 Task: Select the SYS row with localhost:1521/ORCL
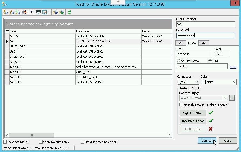(x=88, y=51)
